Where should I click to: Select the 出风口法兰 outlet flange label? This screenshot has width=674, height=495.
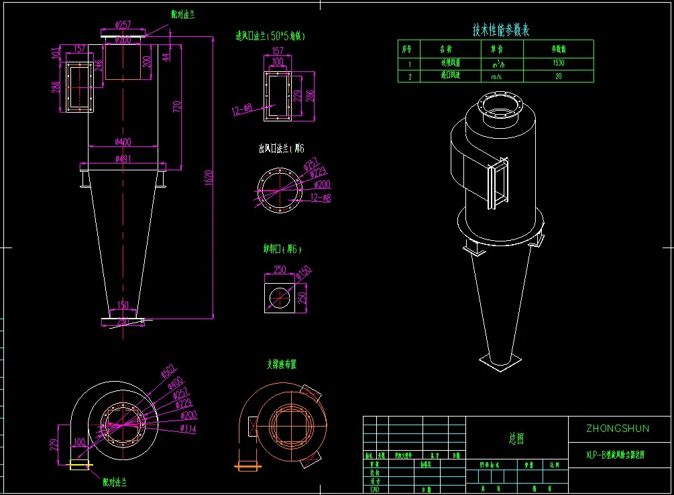click(x=281, y=148)
